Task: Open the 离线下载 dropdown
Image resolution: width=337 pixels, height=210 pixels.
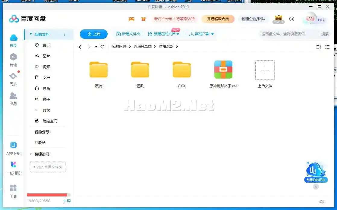Action: pos(201,34)
